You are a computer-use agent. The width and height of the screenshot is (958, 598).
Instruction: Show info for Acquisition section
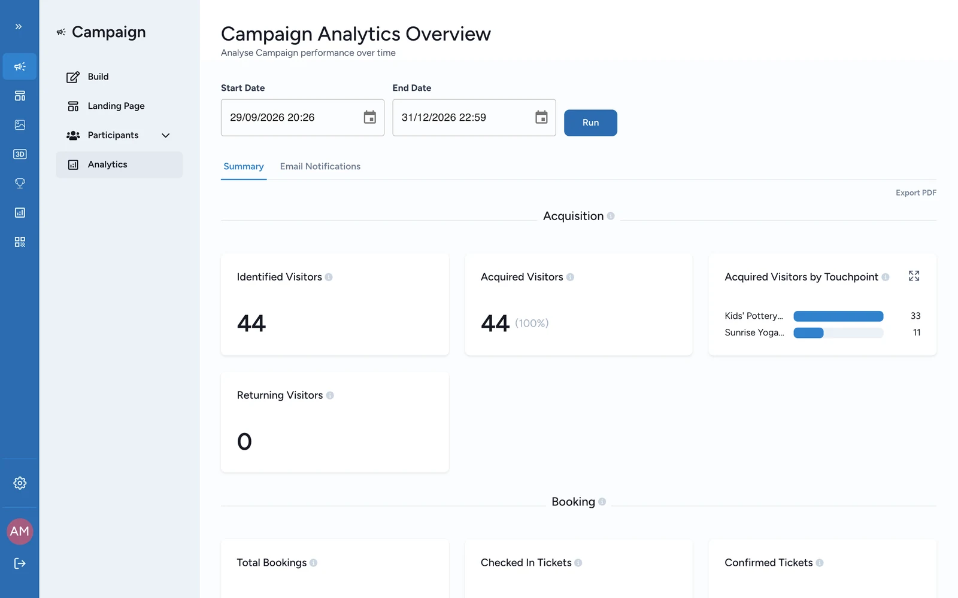click(x=611, y=216)
